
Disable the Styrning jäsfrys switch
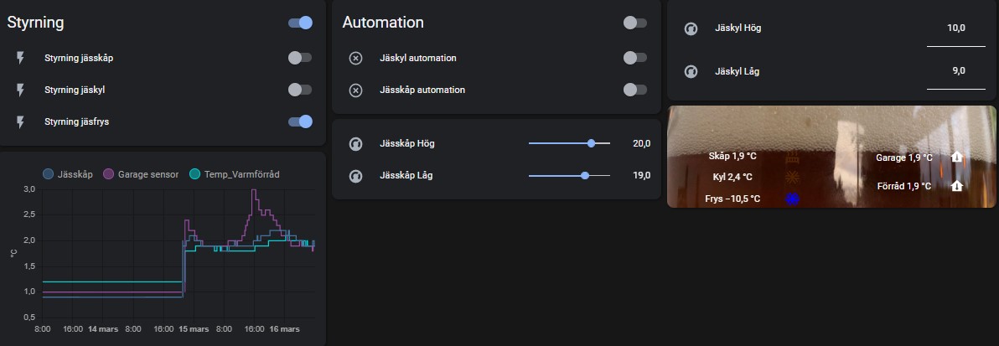tap(300, 121)
